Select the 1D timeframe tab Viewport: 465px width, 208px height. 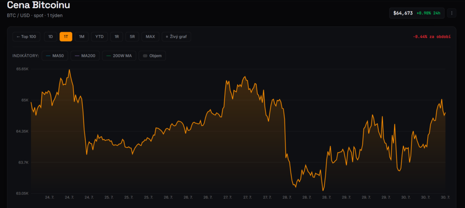51,37
